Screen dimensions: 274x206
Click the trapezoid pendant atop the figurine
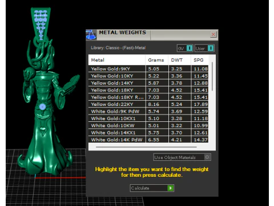(x=41, y=23)
